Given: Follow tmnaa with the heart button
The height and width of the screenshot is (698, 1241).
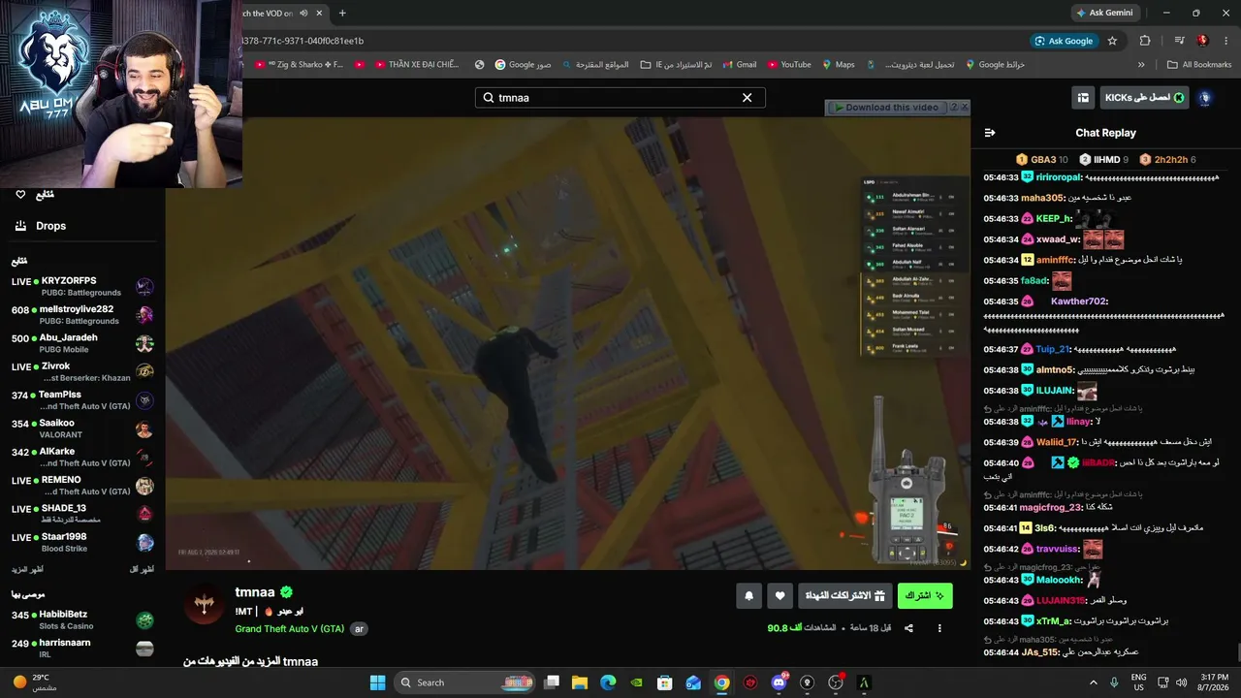Looking at the screenshot, I should click(x=780, y=596).
